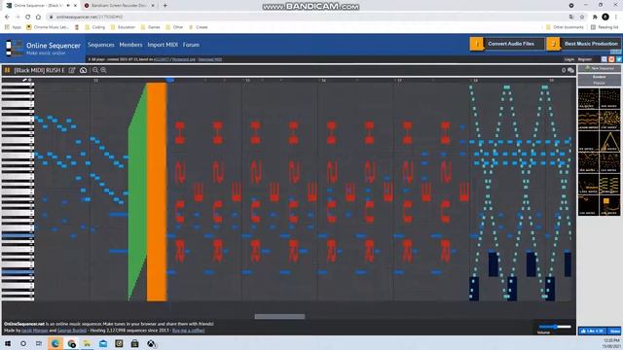Zoom in the piano roll
The width and height of the screenshot is (623, 350).
(x=104, y=70)
